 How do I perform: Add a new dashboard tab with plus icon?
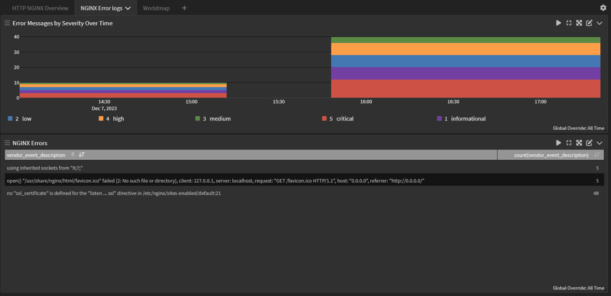click(184, 8)
